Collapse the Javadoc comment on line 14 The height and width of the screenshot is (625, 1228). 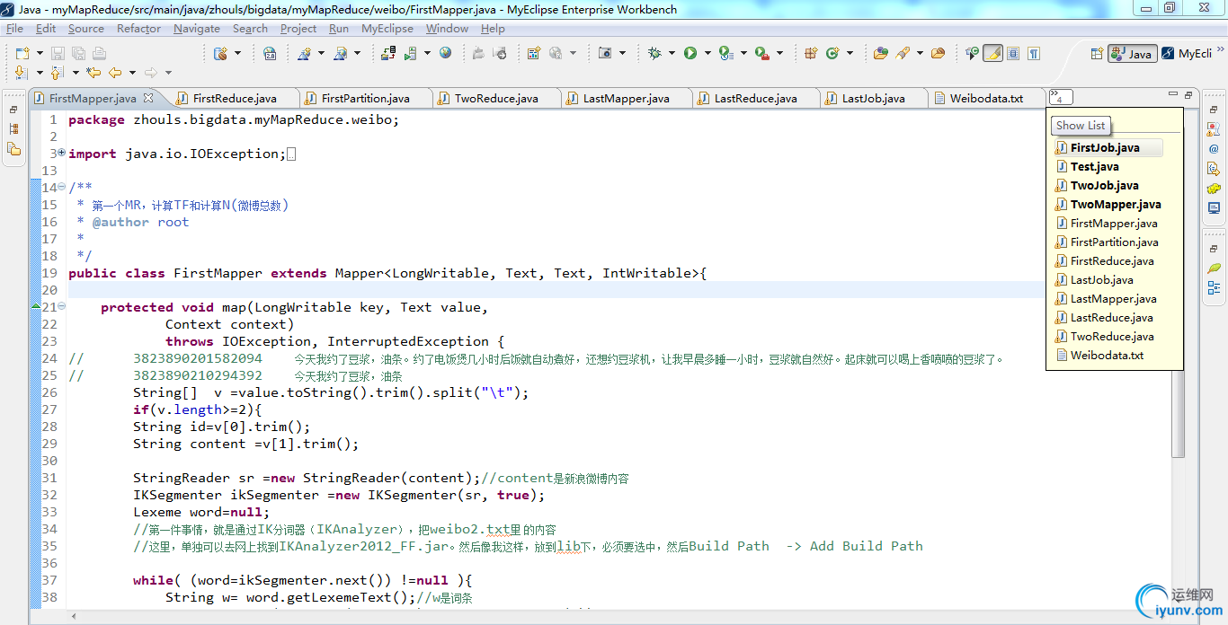click(61, 188)
